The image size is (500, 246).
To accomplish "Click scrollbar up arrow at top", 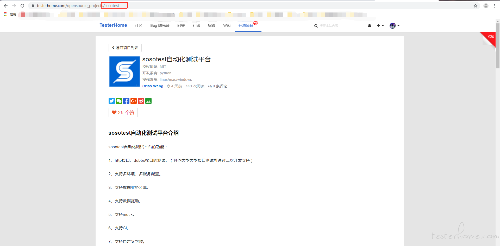I will pyautogui.click(x=498, y=21).
